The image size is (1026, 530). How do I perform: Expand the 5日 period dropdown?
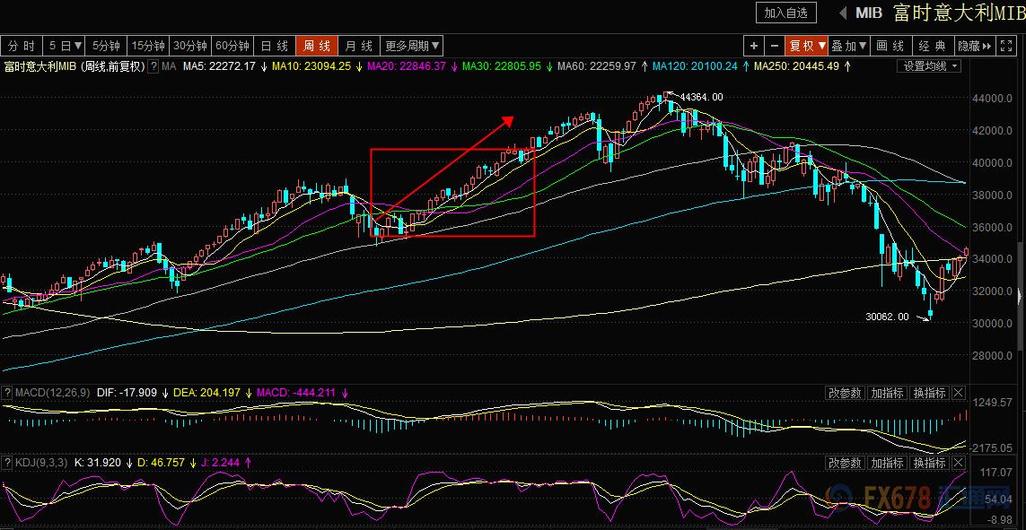point(64,46)
